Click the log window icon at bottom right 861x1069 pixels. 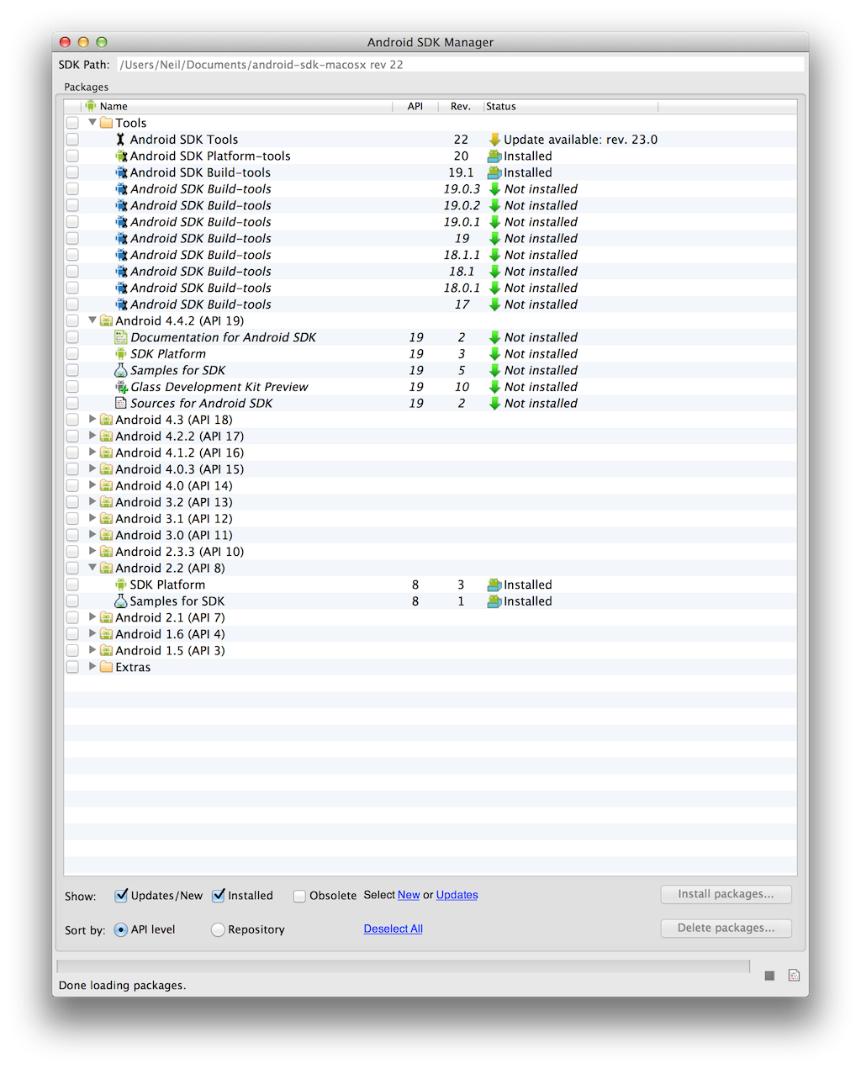click(x=794, y=976)
